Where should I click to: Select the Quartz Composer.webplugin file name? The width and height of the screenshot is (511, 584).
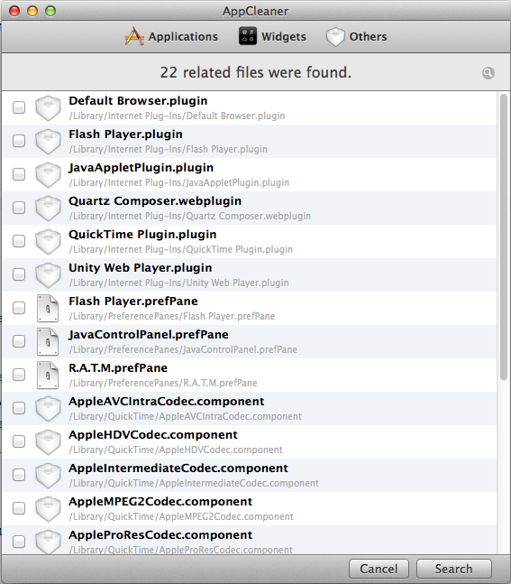[155, 201]
